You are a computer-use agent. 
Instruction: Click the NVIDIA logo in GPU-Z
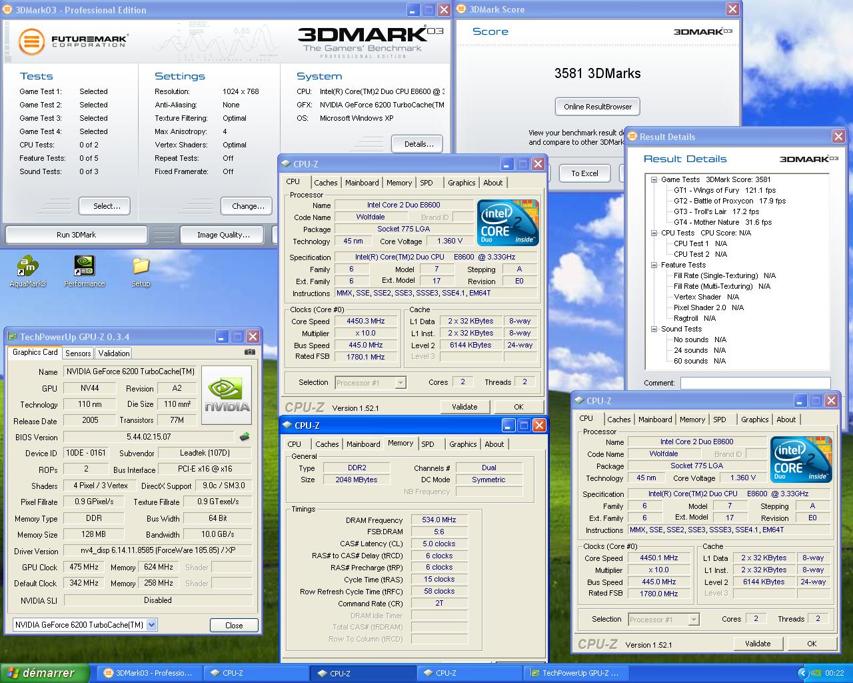pyautogui.click(x=227, y=396)
